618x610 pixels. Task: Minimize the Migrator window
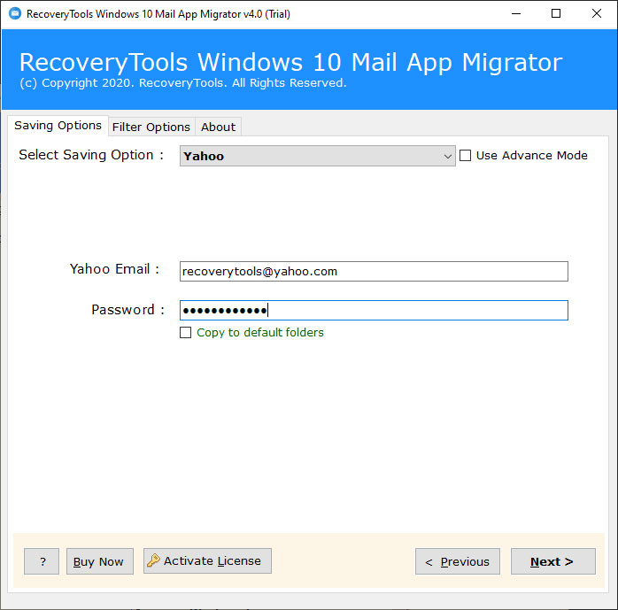(x=516, y=14)
